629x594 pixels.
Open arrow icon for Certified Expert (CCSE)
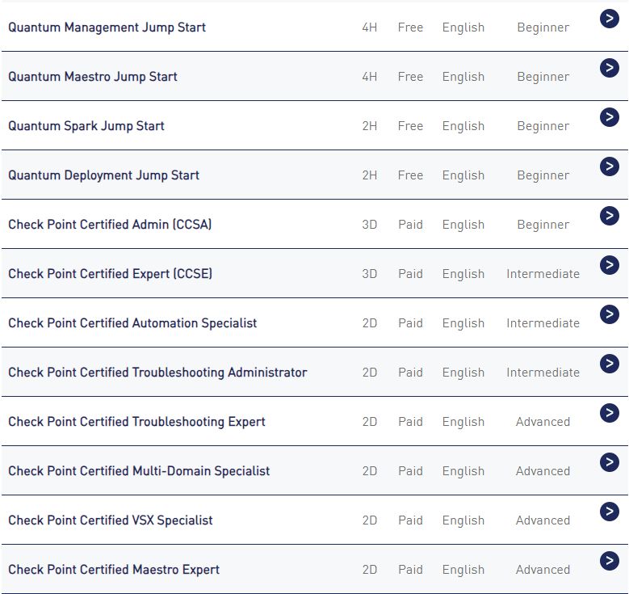pyautogui.click(x=610, y=265)
